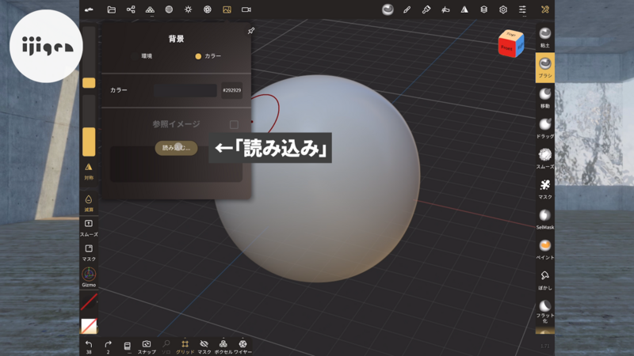Toggle ソロ solo mode

[166, 347]
